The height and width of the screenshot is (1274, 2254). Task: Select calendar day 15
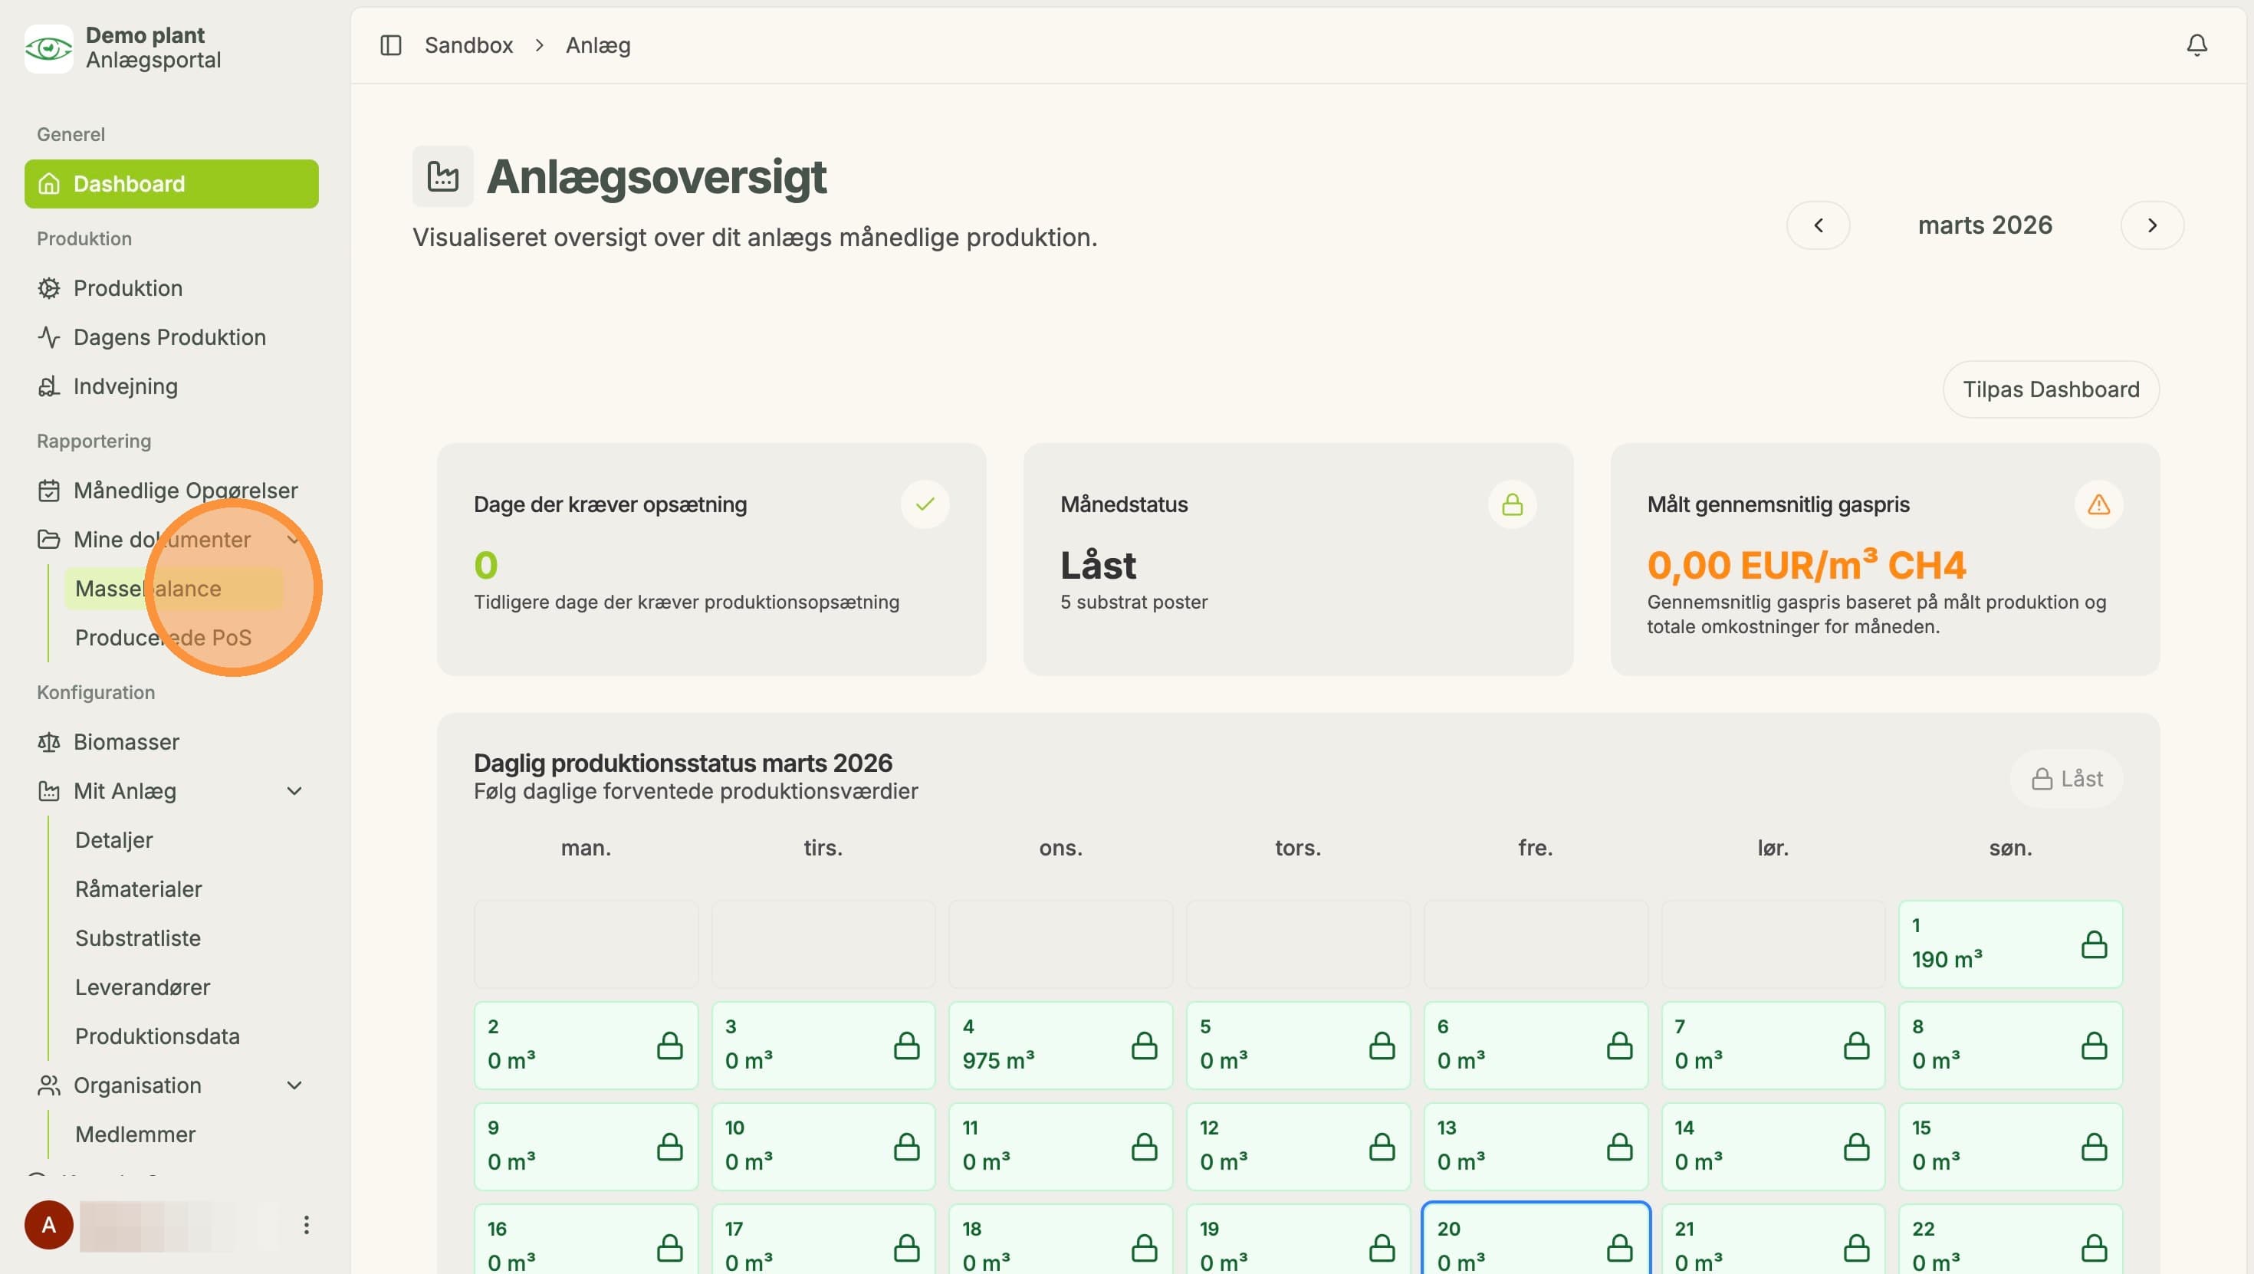click(x=2010, y=1146)
